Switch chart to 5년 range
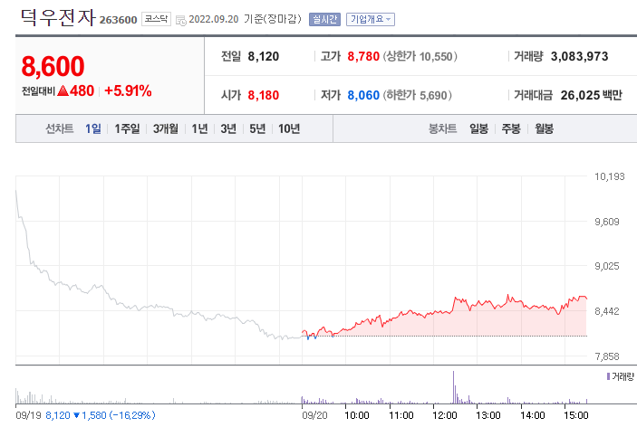Screen dimensions: 637x427 click(257, 128)
